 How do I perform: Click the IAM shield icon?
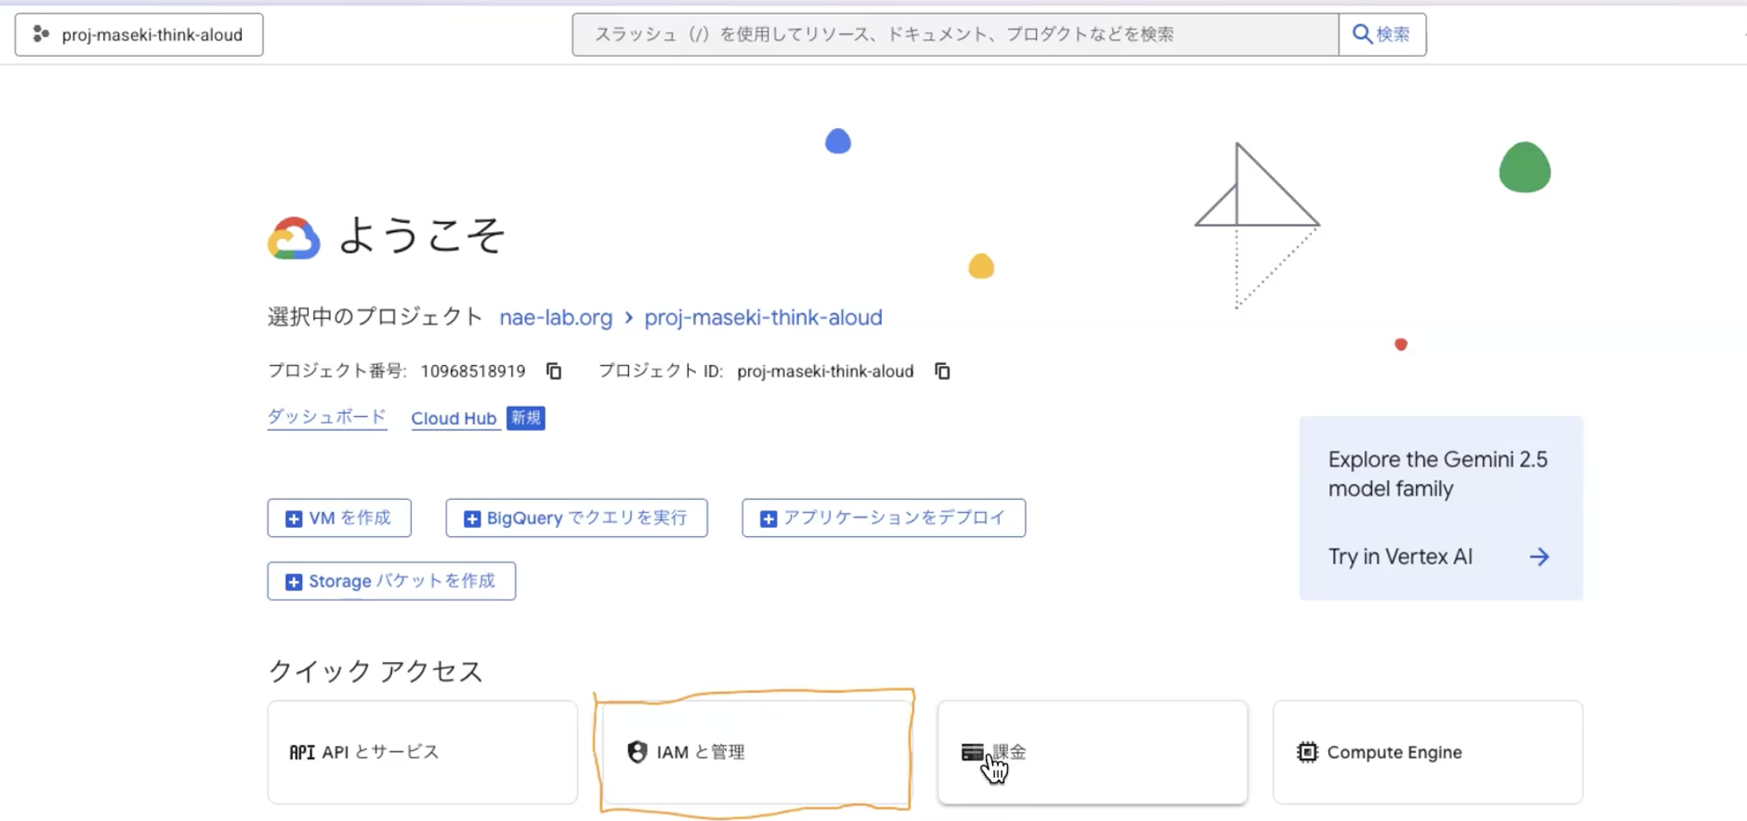pyautogui.click(x=637, y=752)
